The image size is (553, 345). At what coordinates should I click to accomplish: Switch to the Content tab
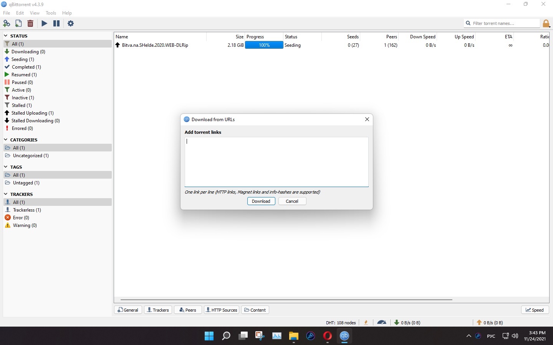pos(255,310)
